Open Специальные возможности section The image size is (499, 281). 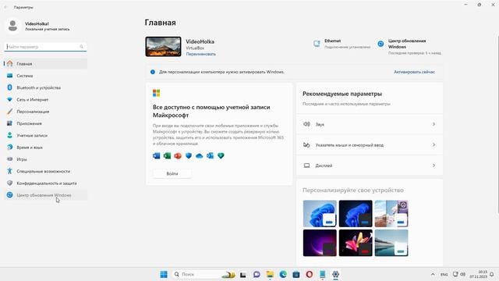45,172
